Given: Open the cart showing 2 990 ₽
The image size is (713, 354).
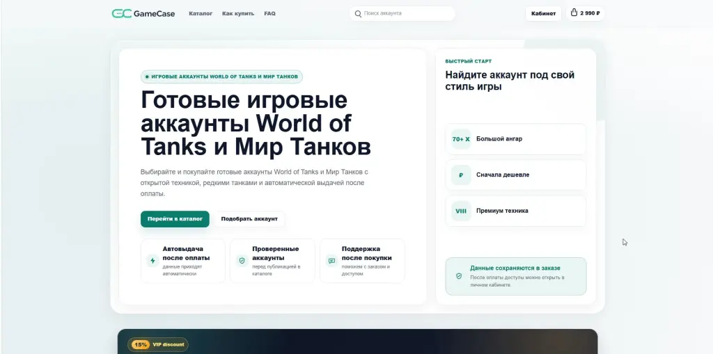Looking at the screenshot, I should pos(585,13).
